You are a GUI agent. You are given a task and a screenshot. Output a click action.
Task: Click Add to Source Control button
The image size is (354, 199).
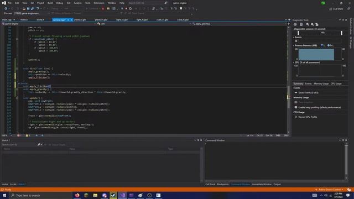(330, 190)
